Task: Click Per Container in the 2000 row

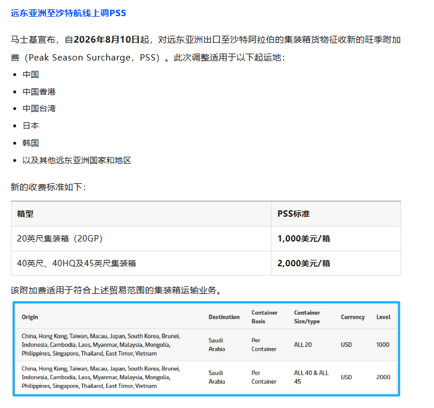Action: coord(264,377)
